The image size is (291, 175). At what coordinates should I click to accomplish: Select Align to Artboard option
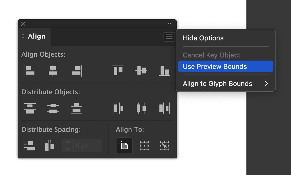coord(124,146)
